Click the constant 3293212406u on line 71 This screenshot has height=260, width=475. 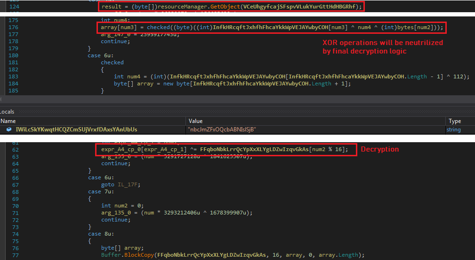click(x=182, y=213)
